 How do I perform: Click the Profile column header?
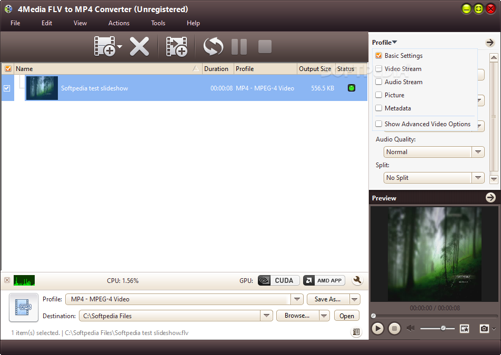tap(265, 69)
